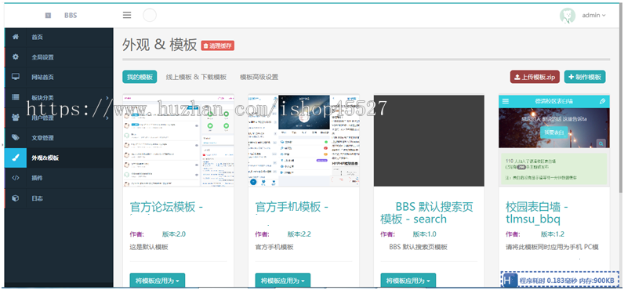Image resolution: width=624 pixels, height=290 pixels.
Task: Click the tags icon for 文章管理
Action: (16, 138)
